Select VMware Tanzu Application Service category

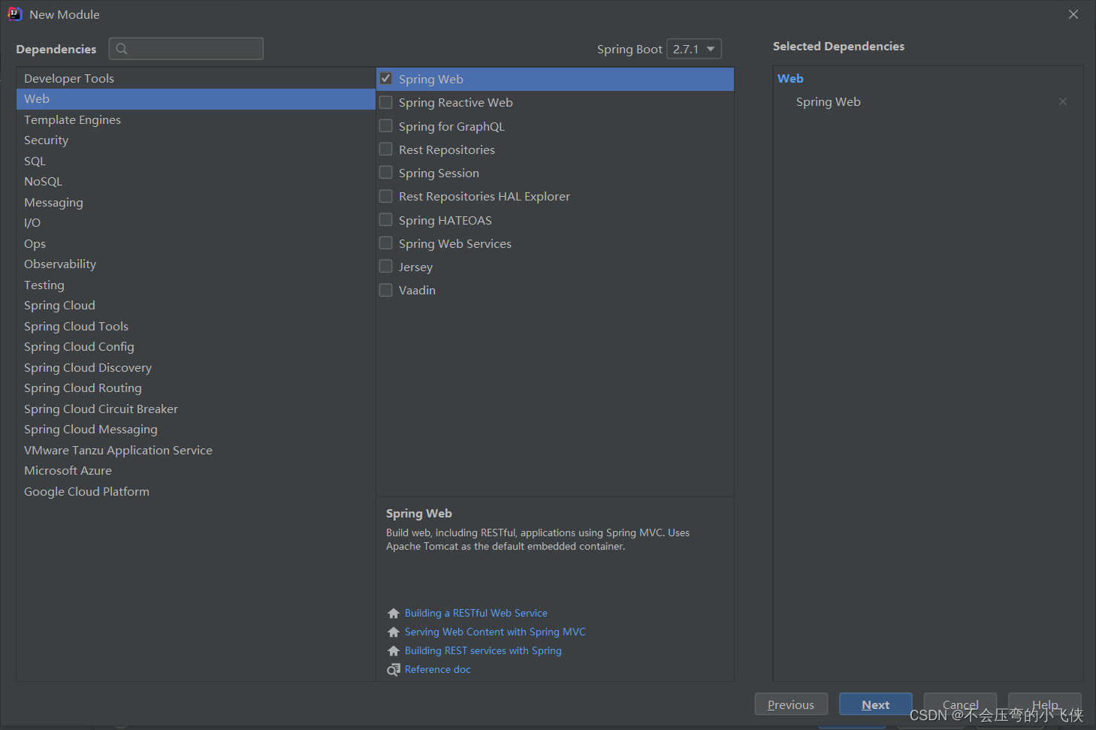[x=195, y=450]
